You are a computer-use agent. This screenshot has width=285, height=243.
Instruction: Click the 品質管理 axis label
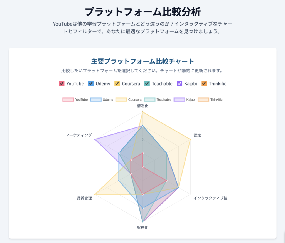point(84,198)
